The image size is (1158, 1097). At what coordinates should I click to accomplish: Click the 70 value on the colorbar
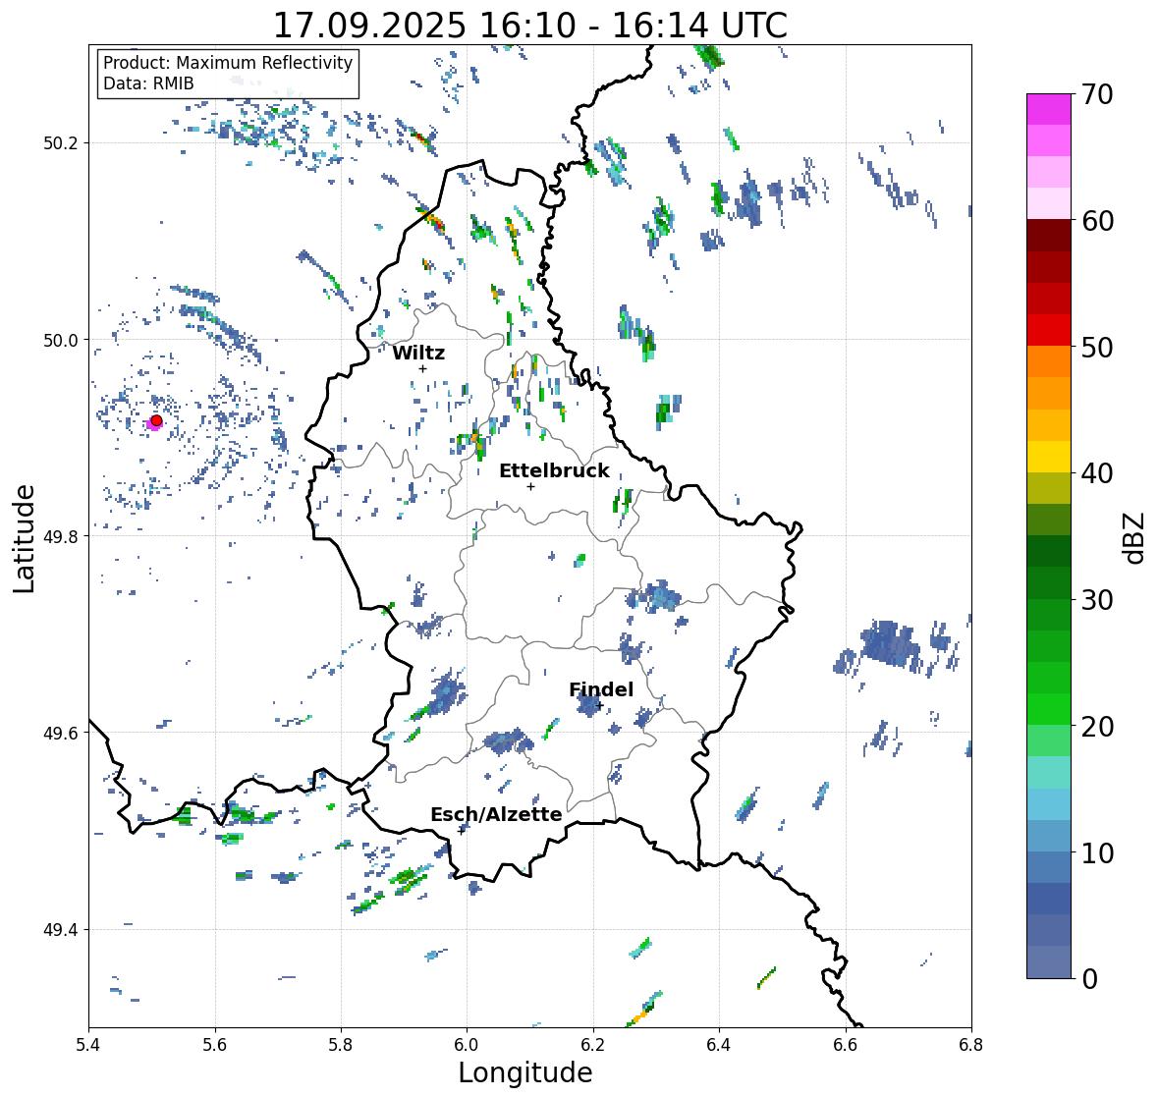pyautogui.click(x=1096, y=94)
